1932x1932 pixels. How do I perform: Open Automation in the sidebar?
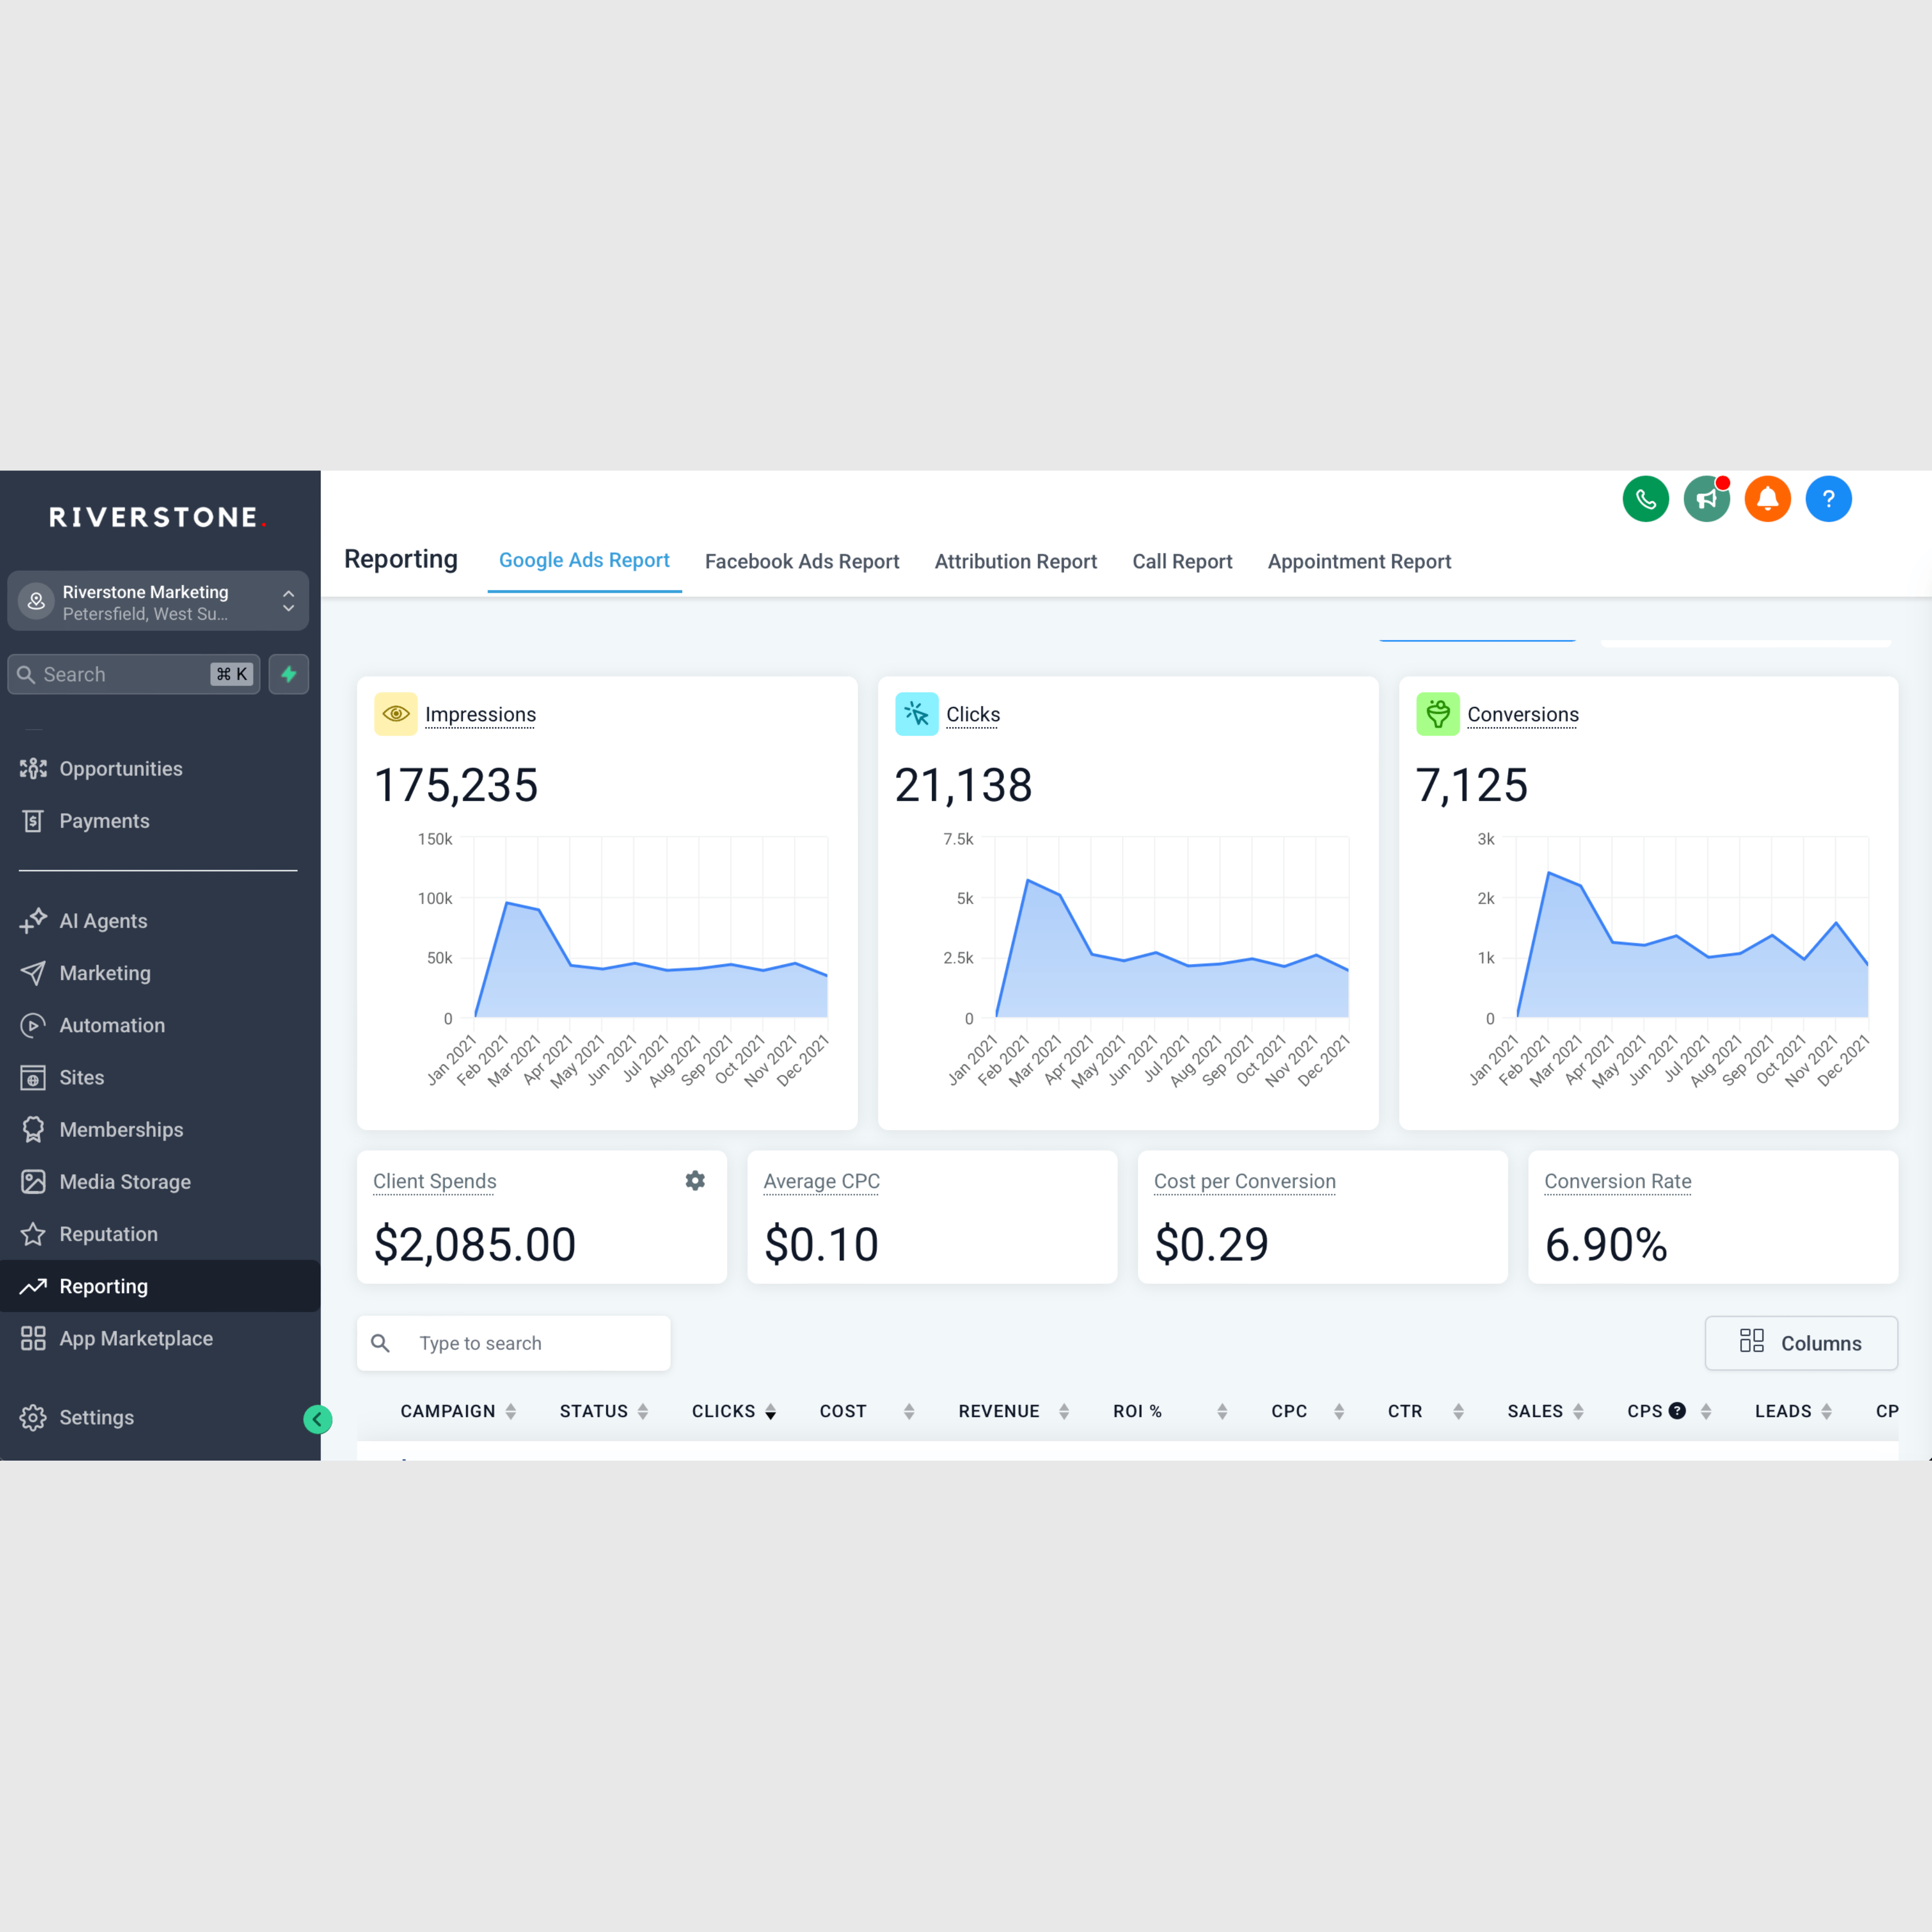tap(112, 1025)
